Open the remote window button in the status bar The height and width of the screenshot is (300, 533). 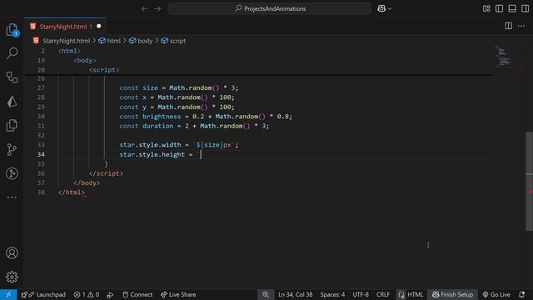pos(8,294)
